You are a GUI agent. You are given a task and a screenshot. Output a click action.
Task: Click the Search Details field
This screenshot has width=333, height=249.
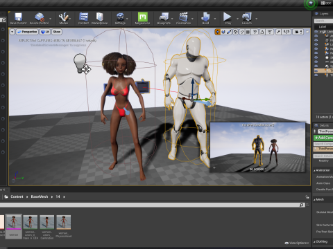pos(323,156)
